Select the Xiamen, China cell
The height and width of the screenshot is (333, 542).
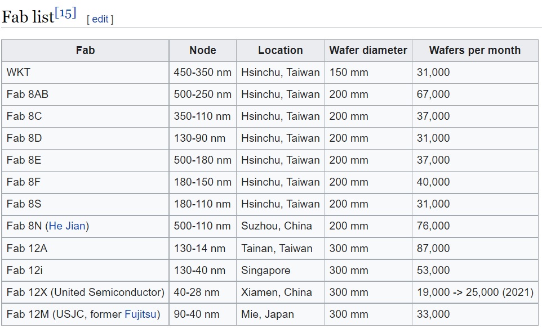click(276, 292)
